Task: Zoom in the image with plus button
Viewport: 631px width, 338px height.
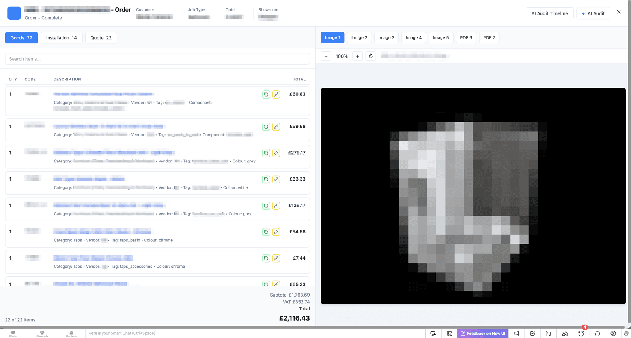Action: (358, 56)
